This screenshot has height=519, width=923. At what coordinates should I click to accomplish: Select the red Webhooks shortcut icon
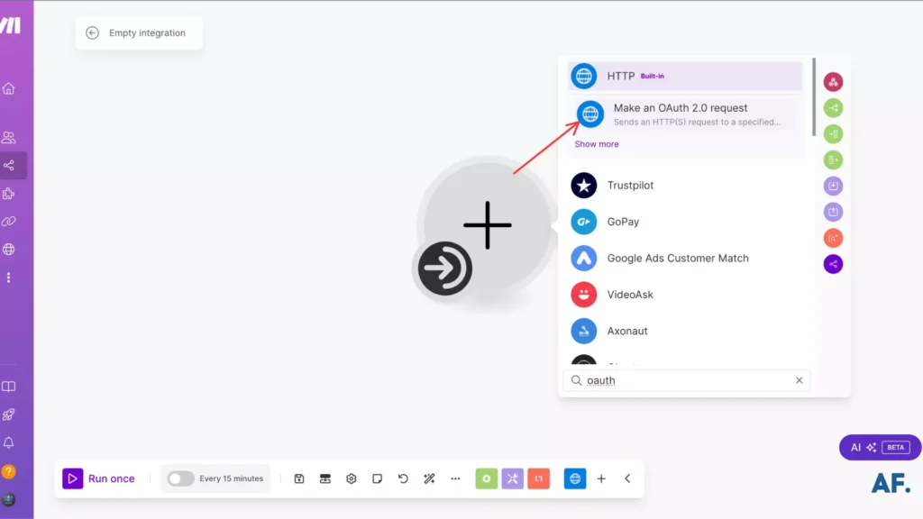833,82
